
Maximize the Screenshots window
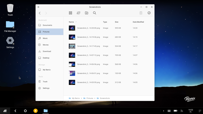coord(146,7)
